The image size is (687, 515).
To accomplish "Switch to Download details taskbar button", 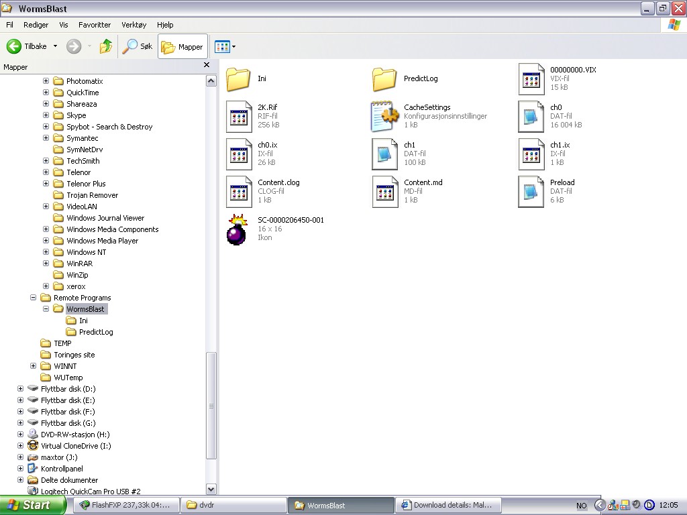I will click(448, 505).
